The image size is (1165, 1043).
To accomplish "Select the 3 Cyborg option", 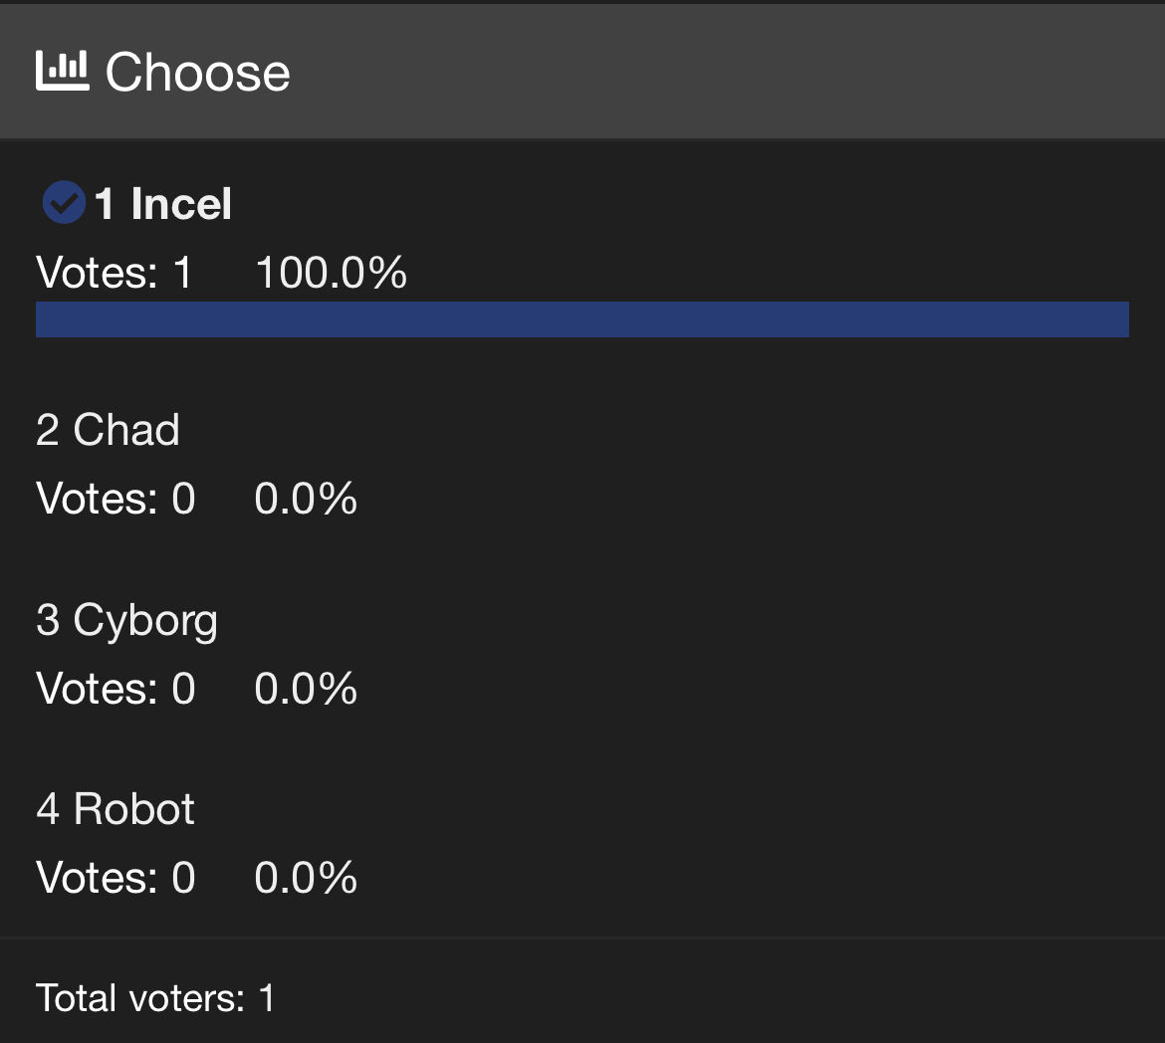I will pos(126,620).
